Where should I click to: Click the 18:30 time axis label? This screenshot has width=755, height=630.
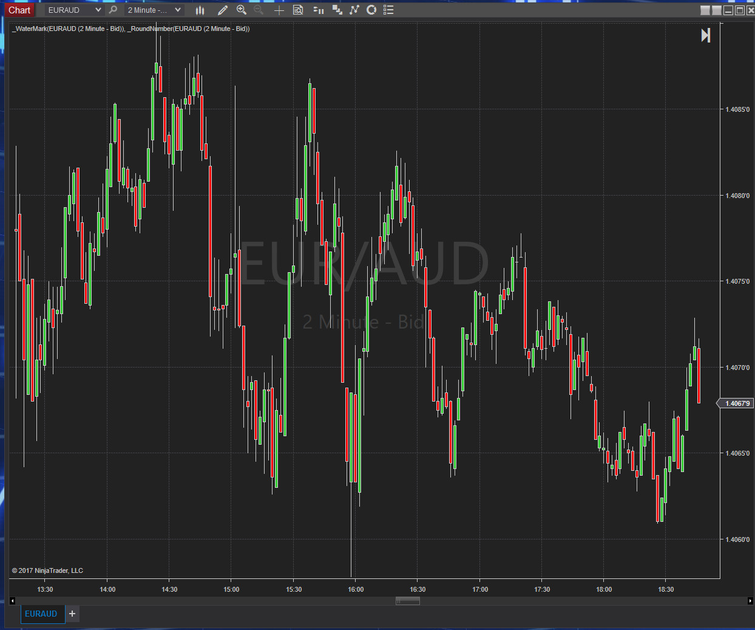coord(666,589)
